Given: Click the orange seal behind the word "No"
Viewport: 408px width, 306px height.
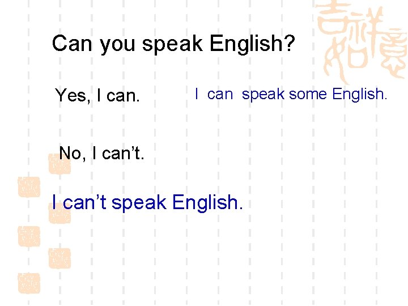Looking at the screenshot, I should tap(59, 163).
